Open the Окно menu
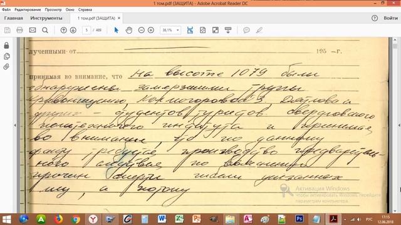This screenshot has width=401, height=225. [x=70, y=10]
